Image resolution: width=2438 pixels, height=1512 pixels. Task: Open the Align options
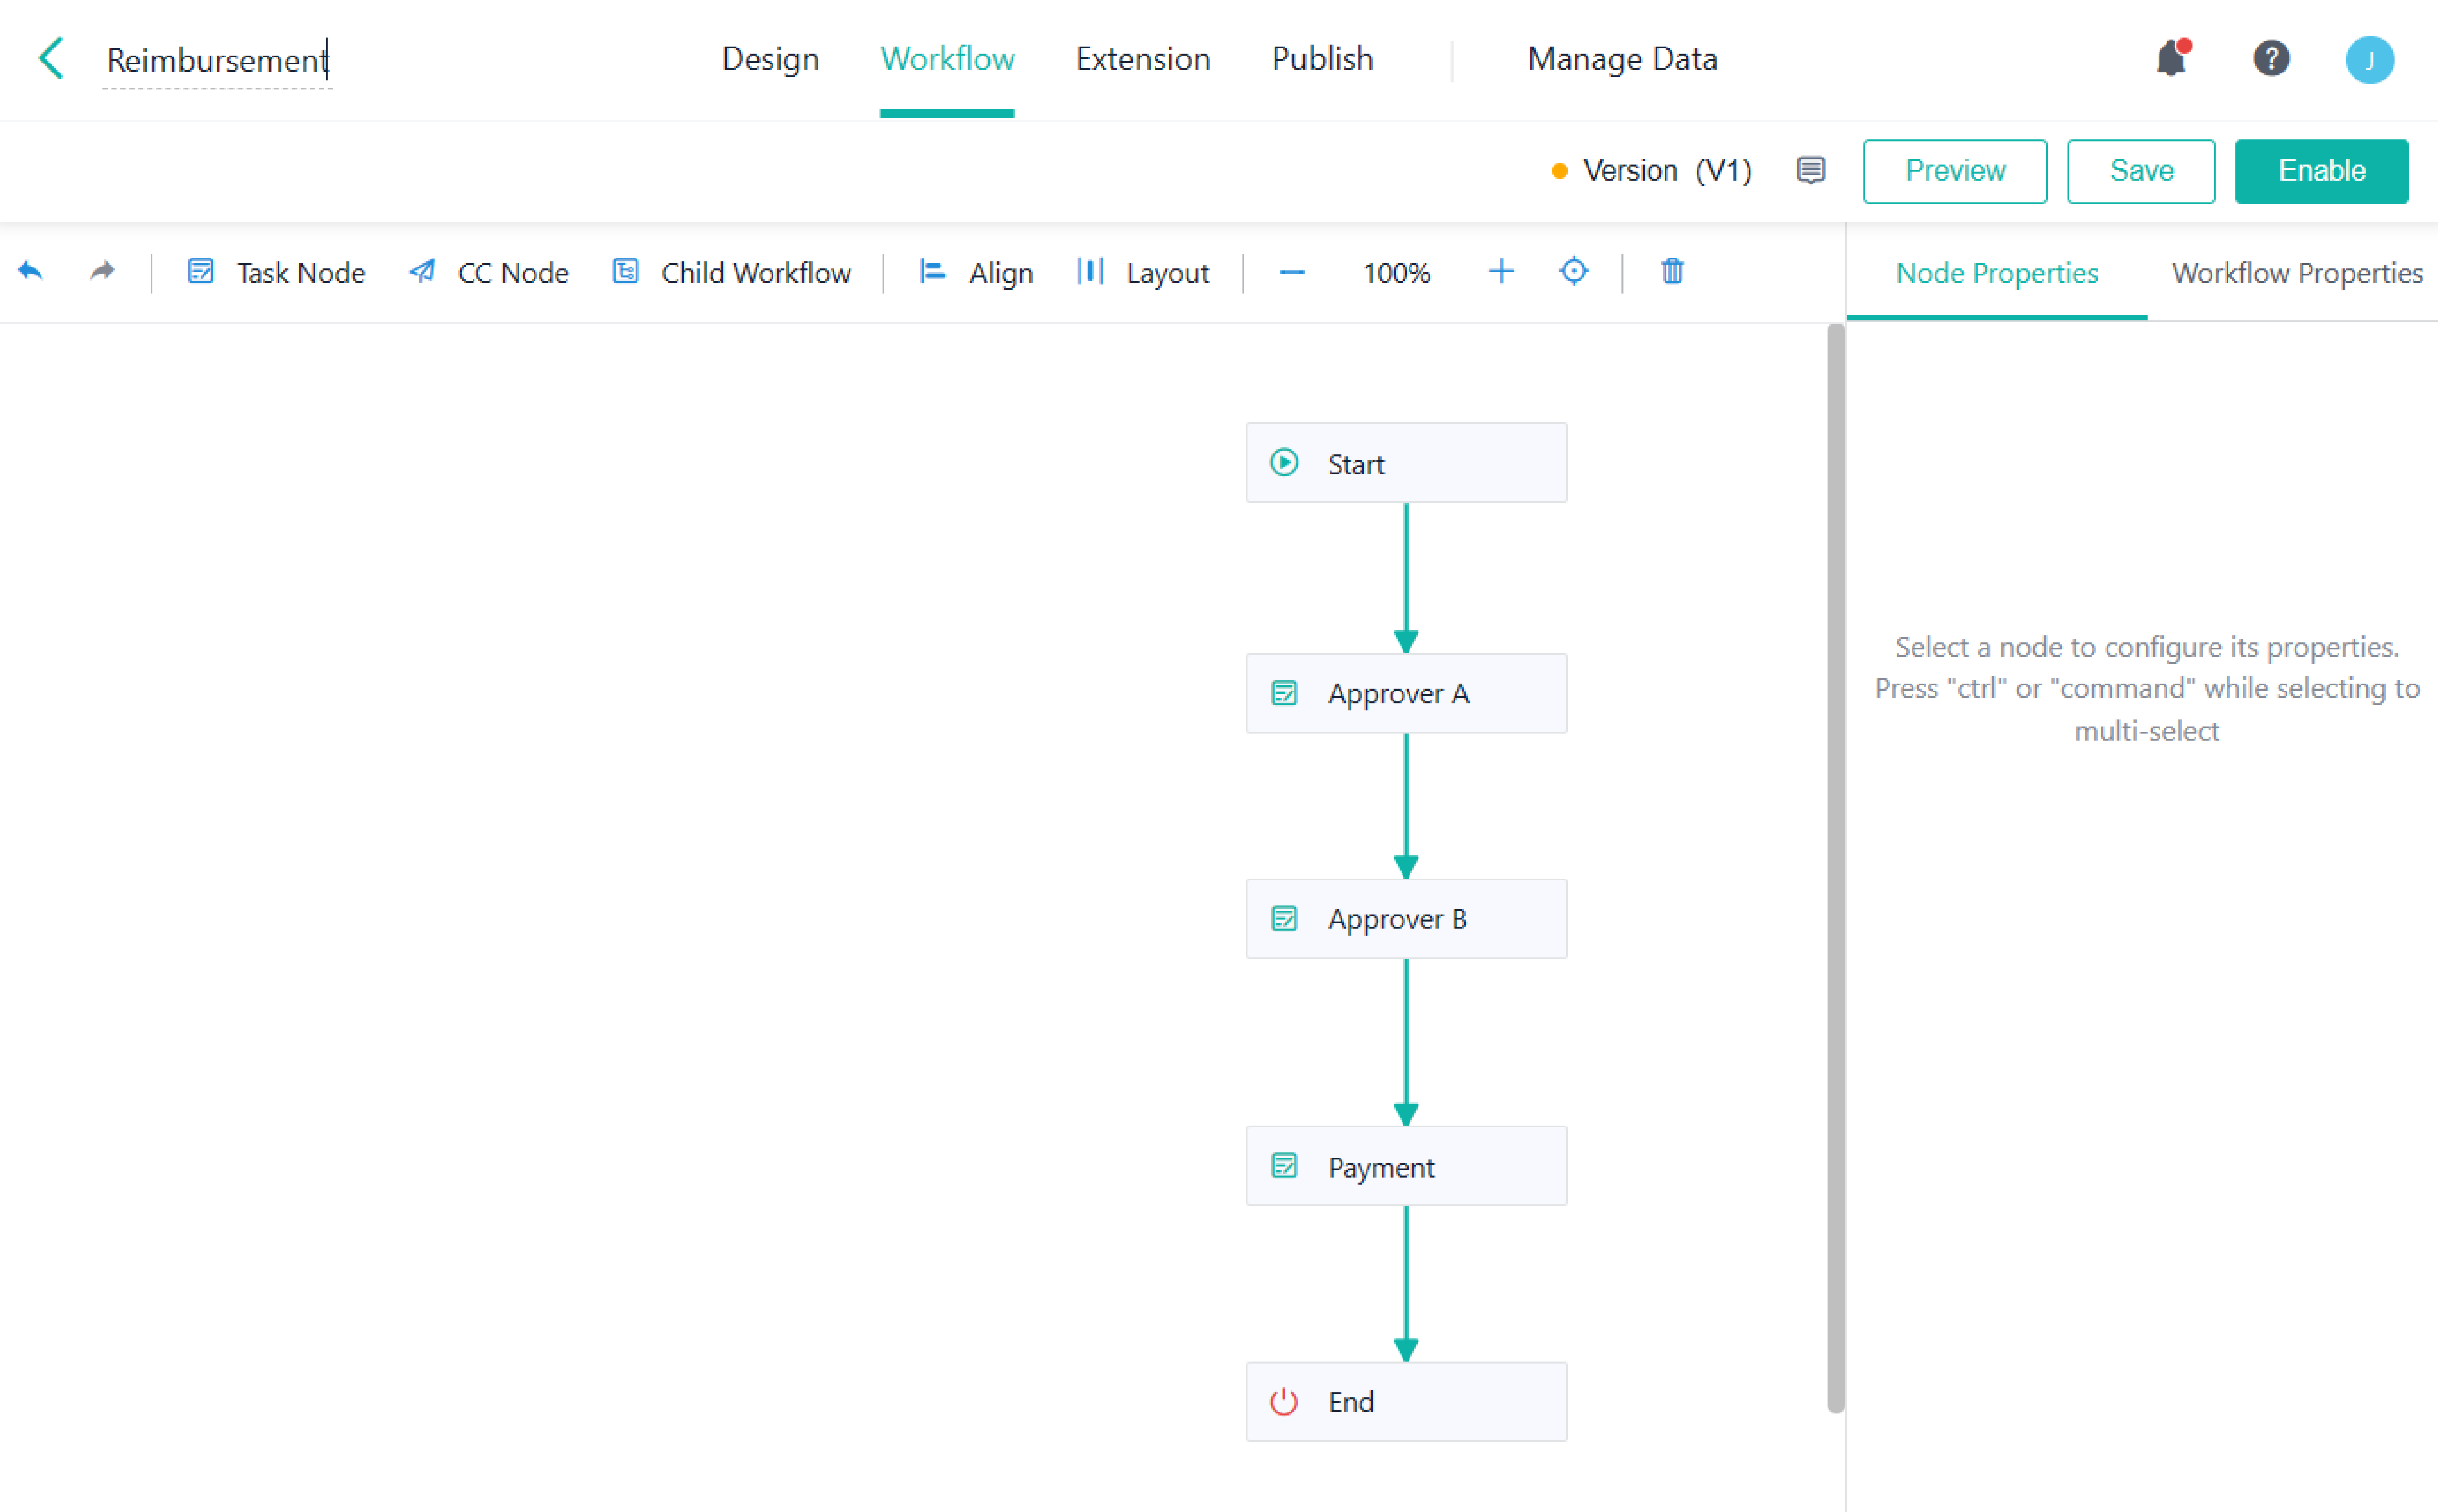pyautogui.click(x=976, y=272)
